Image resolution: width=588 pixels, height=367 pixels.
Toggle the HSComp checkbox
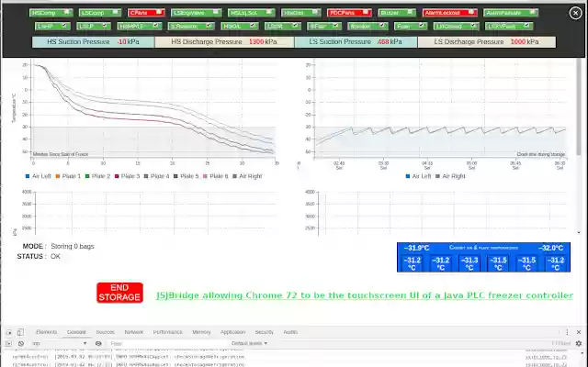[66, 12]
